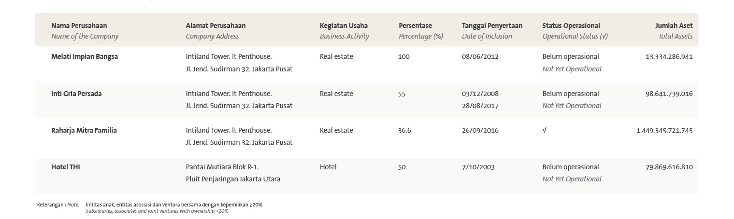Select the Inti Gria Persada company name
The width and height of the screenshot is (734, 219).
coord(76,94)
